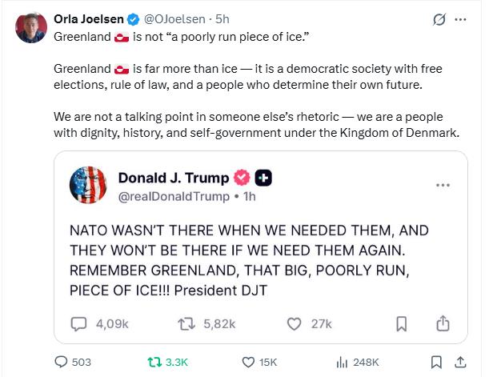
Task: Open the @OJoelsen handle link
Action: (172, 18)
